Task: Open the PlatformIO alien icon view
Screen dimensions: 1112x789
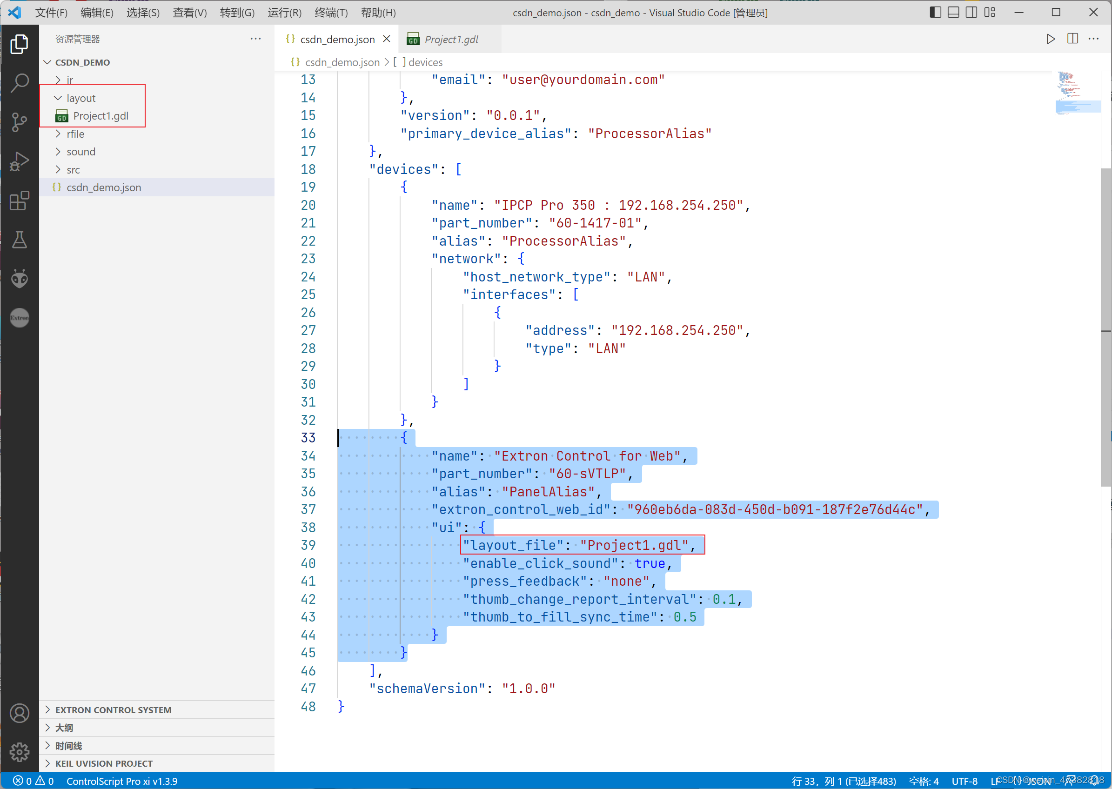Action: click(x=20, y=278)
